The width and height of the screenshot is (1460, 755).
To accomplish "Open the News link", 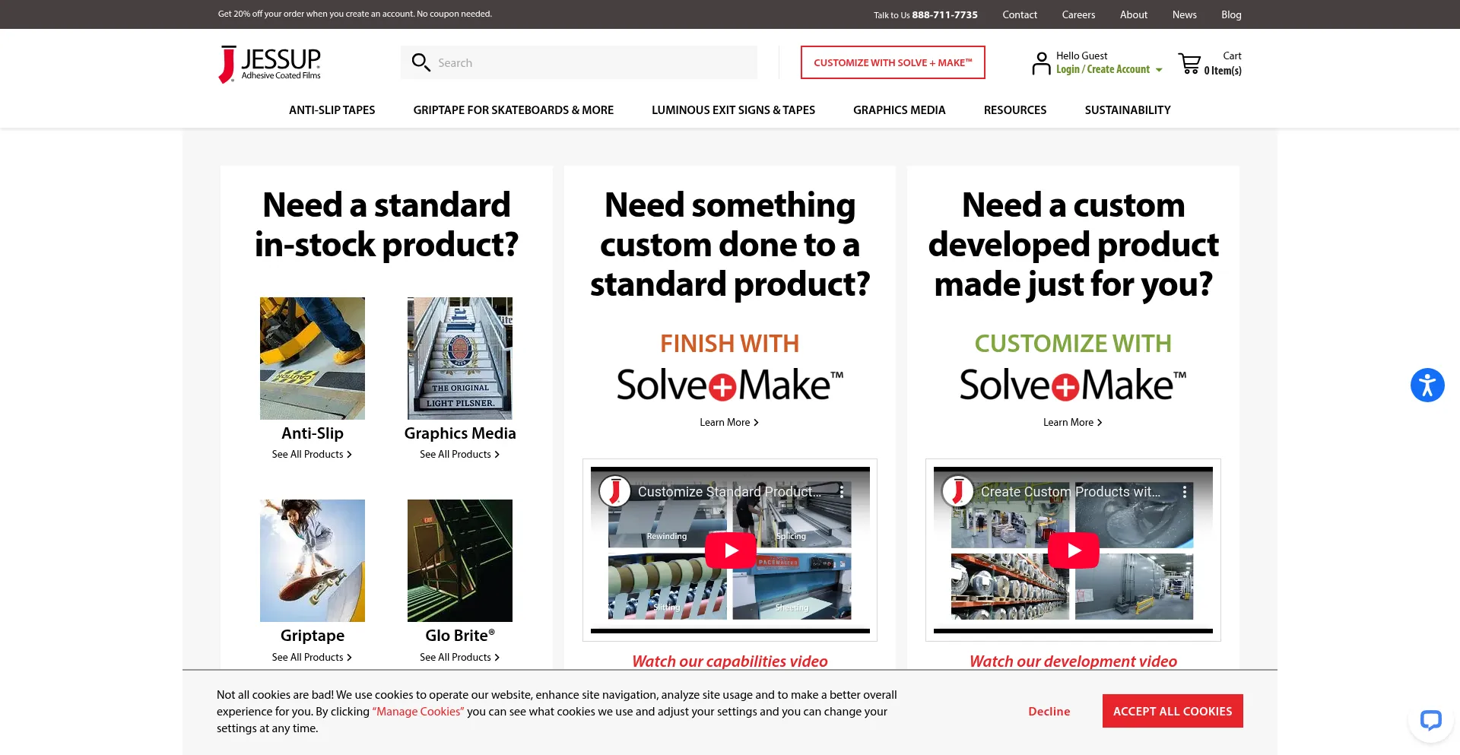I will pos(1184,14).
